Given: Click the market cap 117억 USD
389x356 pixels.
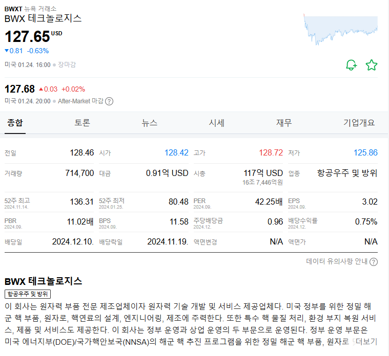Looking at the screenshot, I should pyautogui.click(x=263, y=173).
